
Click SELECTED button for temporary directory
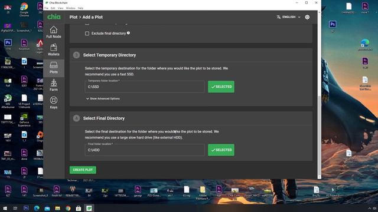(221, 87)
